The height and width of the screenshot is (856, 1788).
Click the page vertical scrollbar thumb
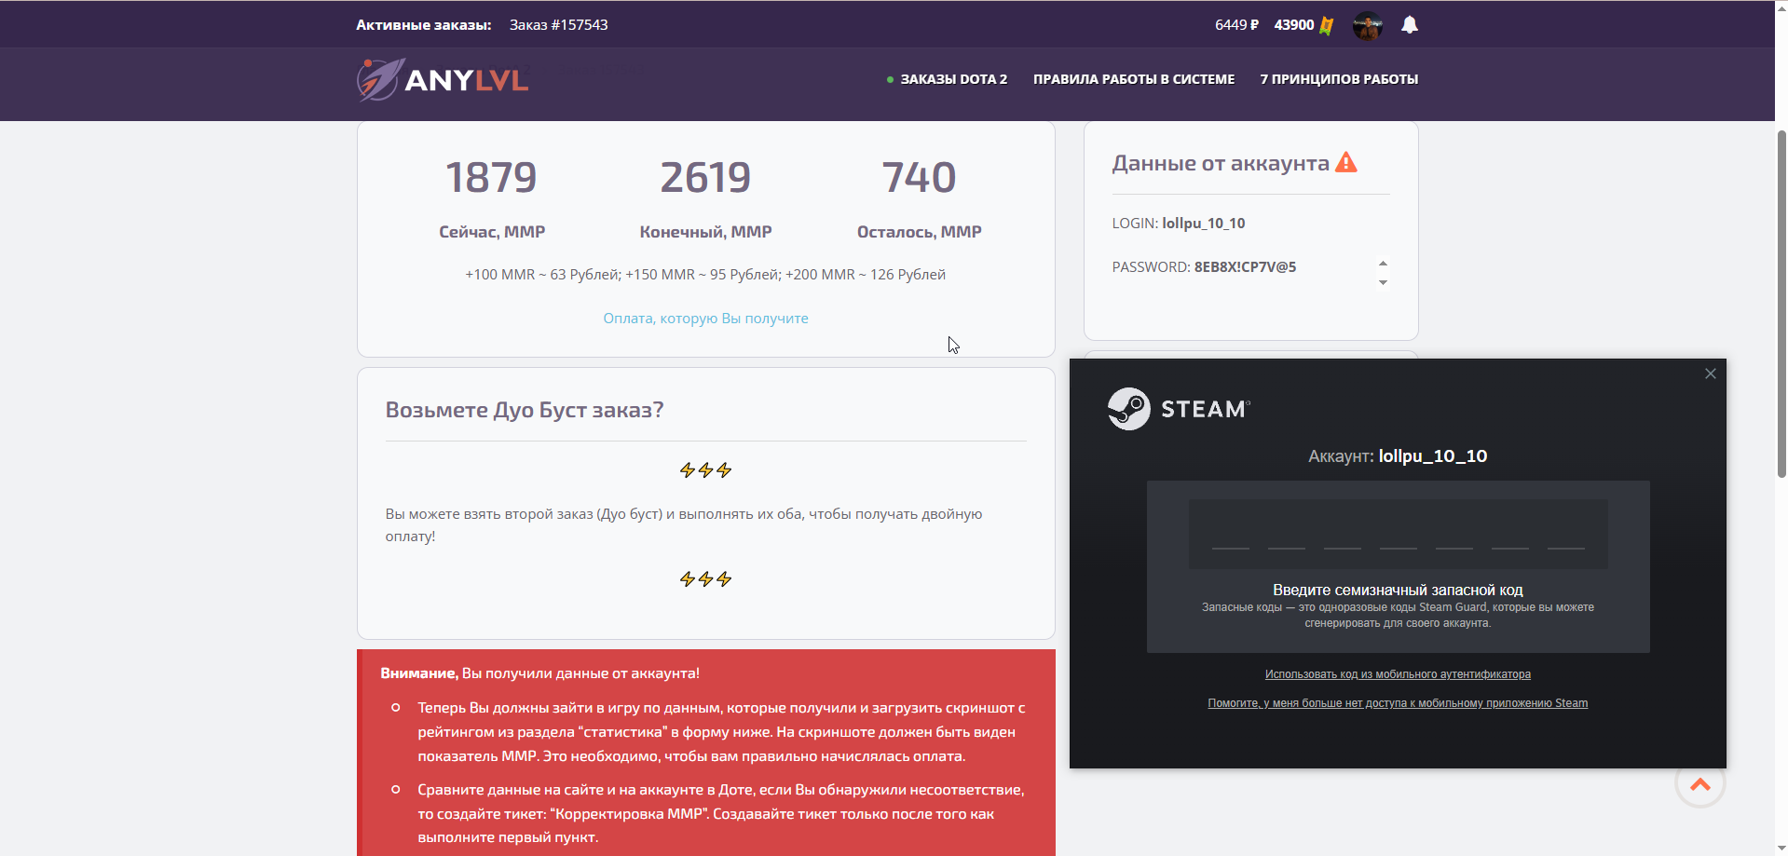point(1781,303)
